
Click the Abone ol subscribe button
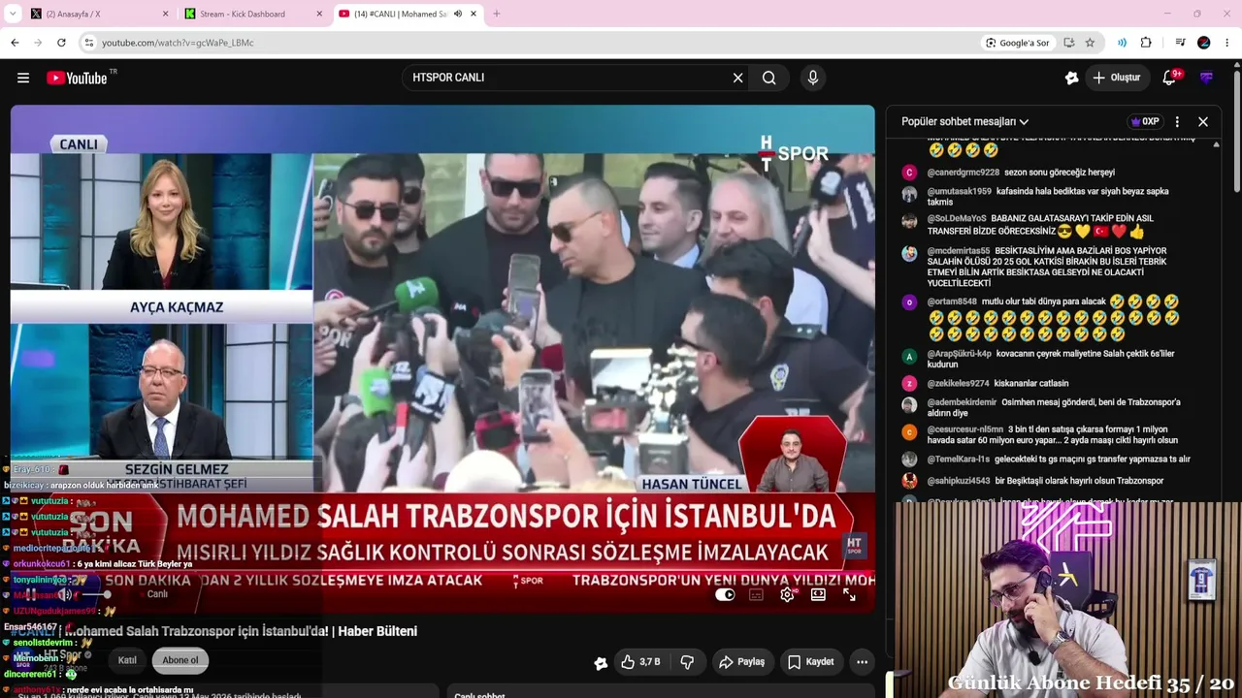tap(180, 660)
